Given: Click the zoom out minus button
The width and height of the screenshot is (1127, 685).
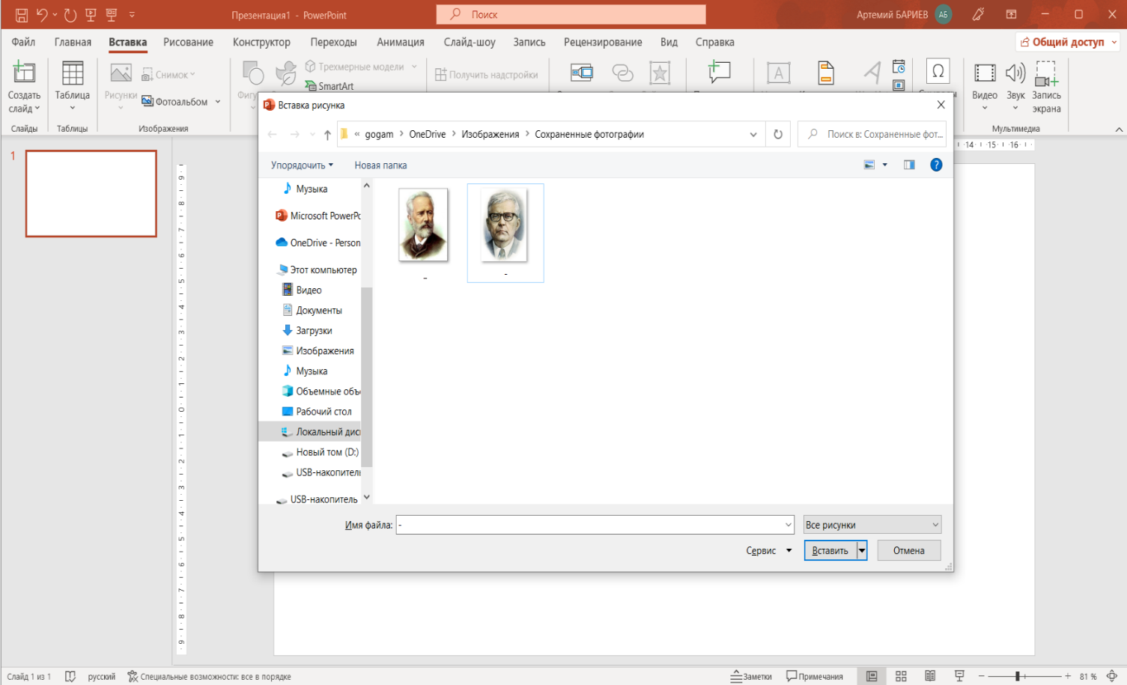Looking at the screenshot, I should (x=982, y=676).
